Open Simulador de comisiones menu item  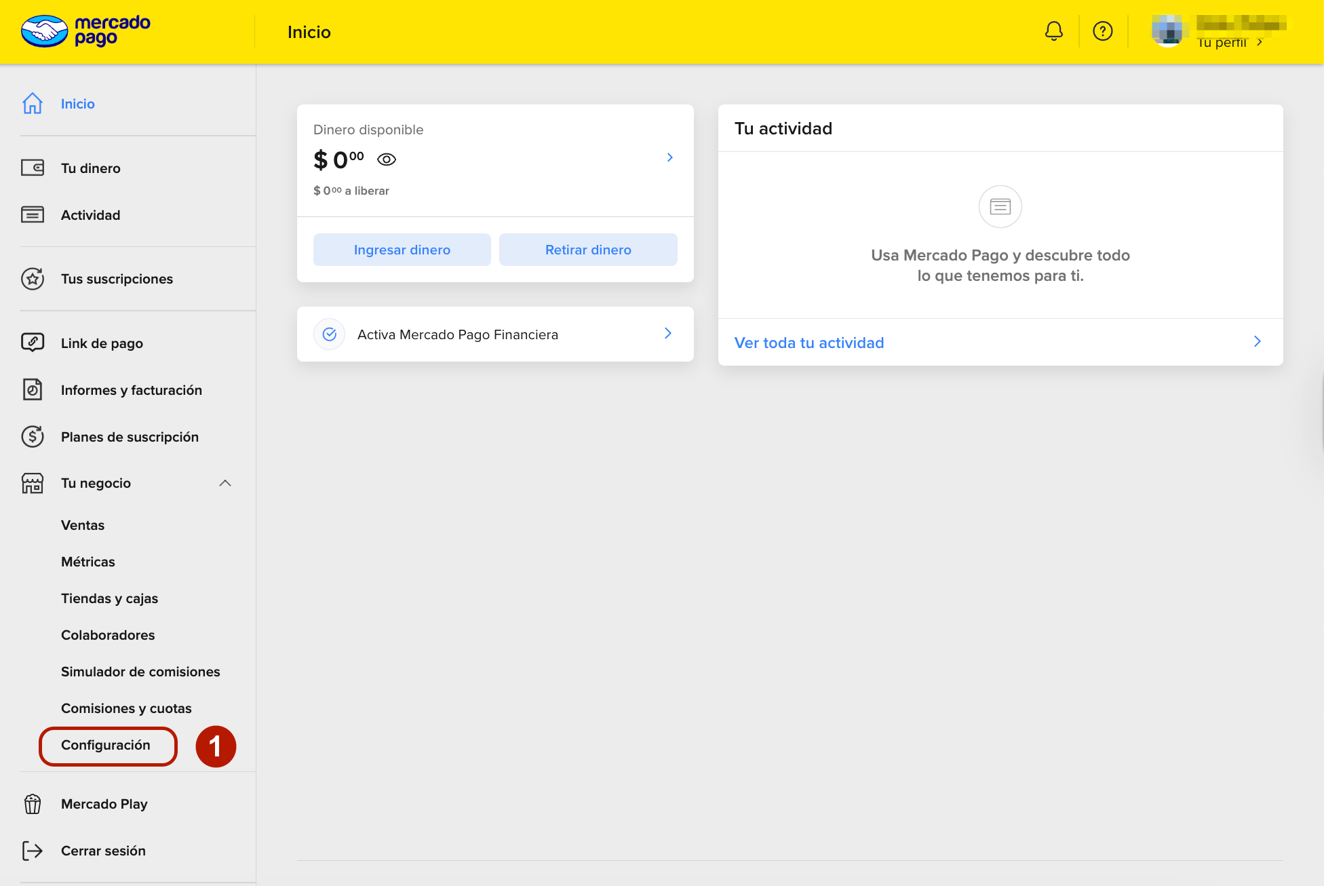click(140, 672)
